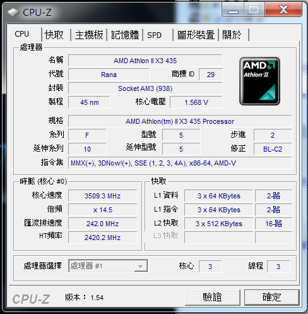Image resolution: width=308 pixels, height=314 pixels.
Task: Click the 確定 button
Action: click(272, 298)
